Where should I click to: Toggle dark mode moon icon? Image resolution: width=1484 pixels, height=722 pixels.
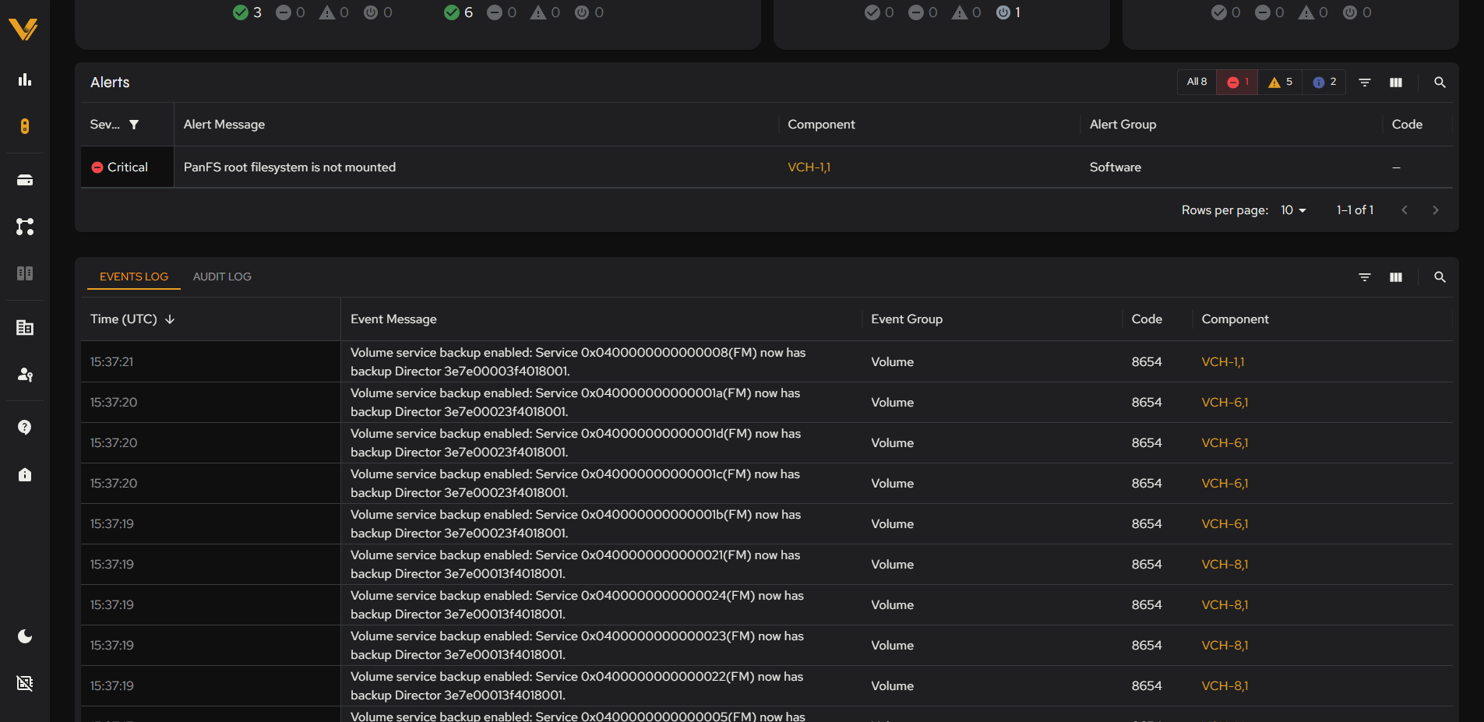[25, 636]
